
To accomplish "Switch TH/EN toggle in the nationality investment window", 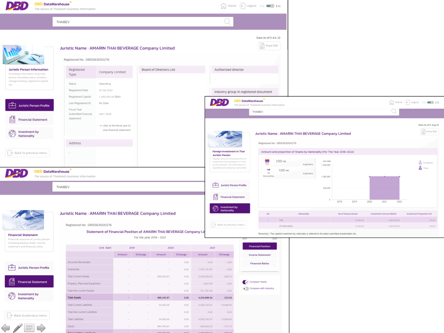I will [430, 102].
